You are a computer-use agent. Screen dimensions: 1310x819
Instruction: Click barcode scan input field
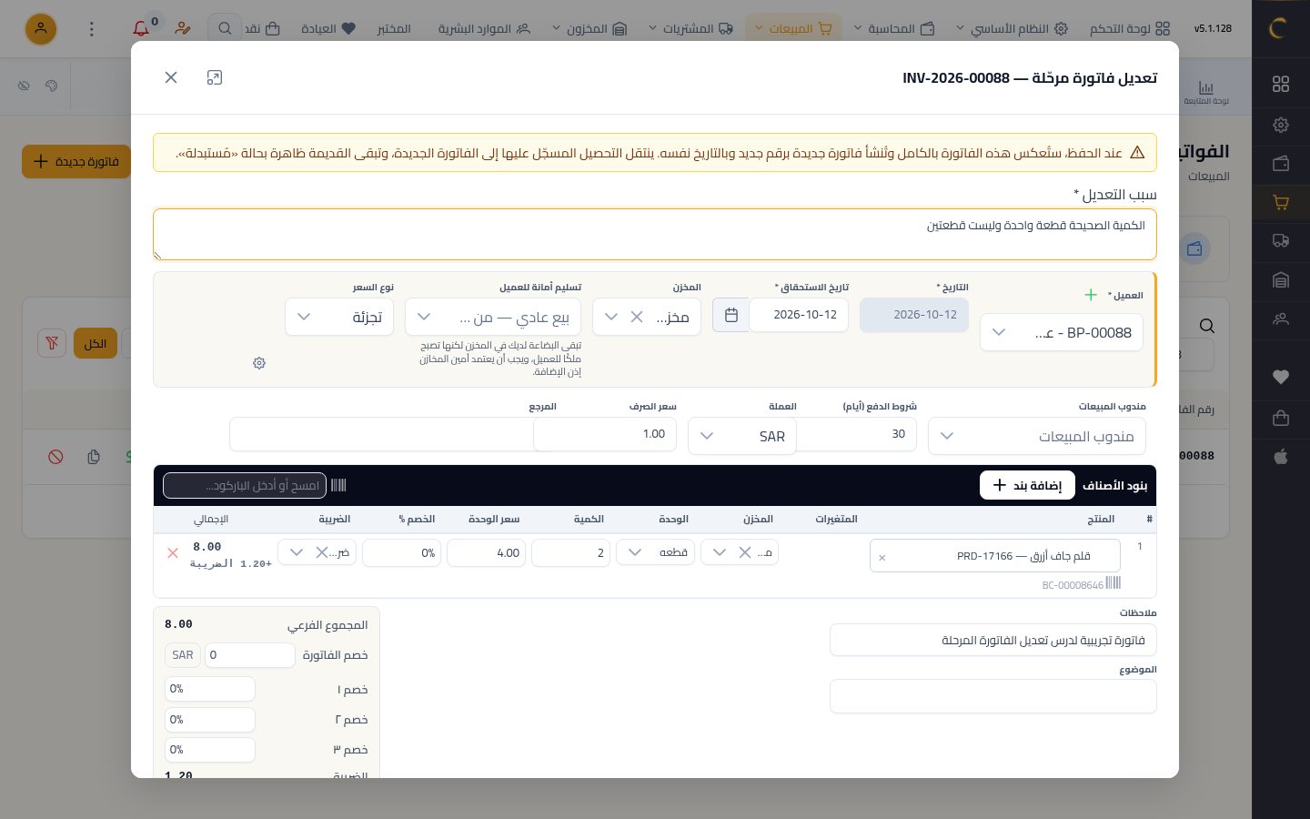tap(244, 485)
